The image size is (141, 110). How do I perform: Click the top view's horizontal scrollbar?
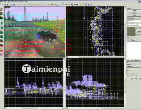coord(95,57)
